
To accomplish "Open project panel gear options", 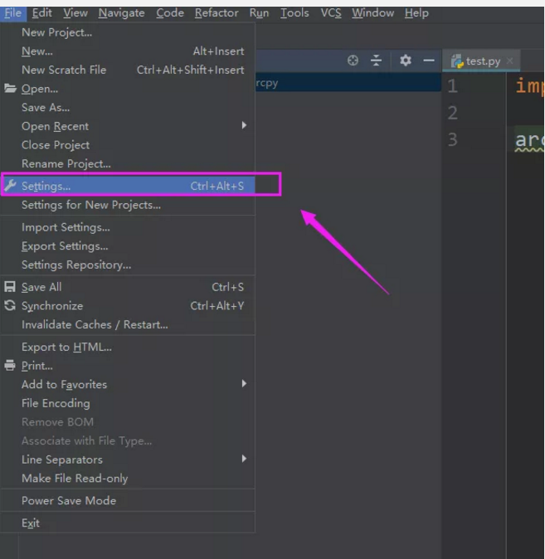I will [406, 61].
